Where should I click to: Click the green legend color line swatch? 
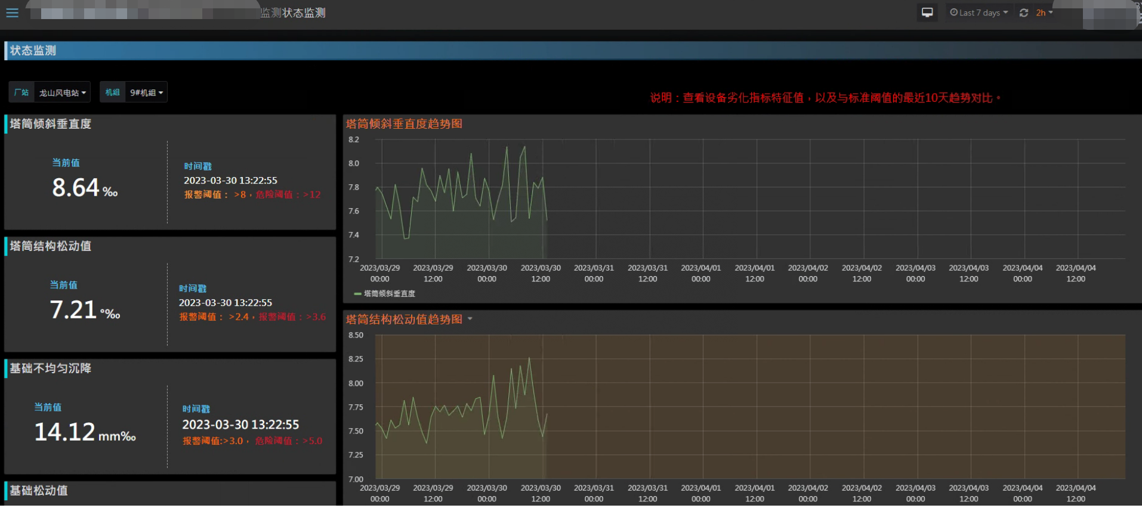[357, 293]
